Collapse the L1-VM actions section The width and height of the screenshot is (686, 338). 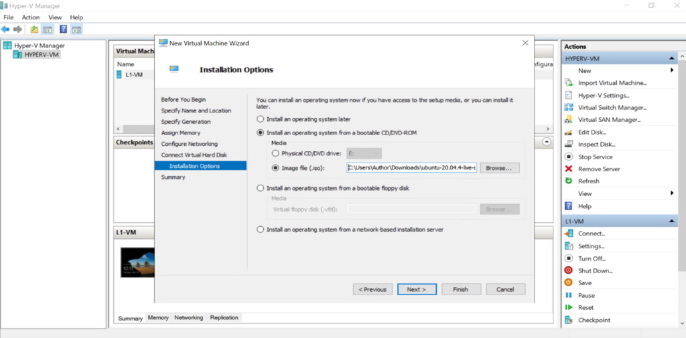tap(671, 222)
